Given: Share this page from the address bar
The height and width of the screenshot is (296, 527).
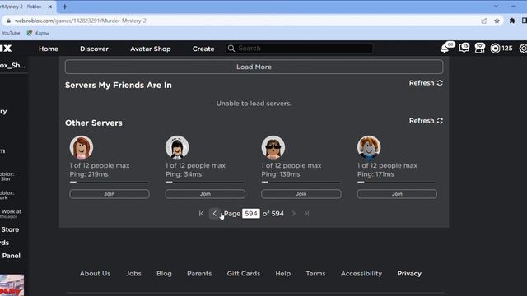Looking at the screenshot, I should coord(484,21).
